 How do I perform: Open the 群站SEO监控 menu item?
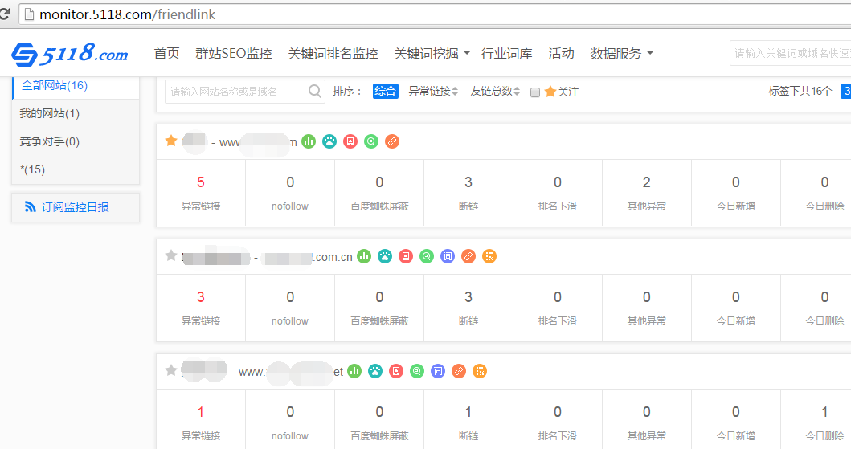tap(234, 54)
